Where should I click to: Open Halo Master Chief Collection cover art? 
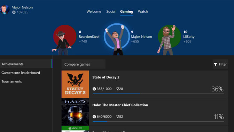click(x=75, y=112)
